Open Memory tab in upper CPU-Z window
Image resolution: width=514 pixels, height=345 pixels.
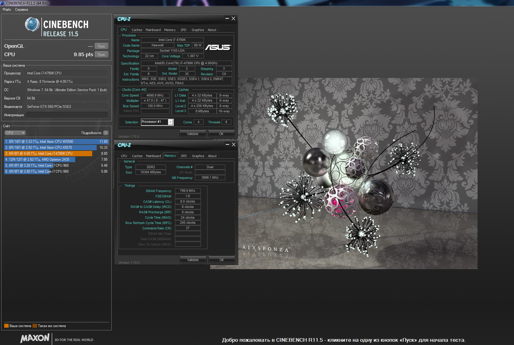[170, 30]
